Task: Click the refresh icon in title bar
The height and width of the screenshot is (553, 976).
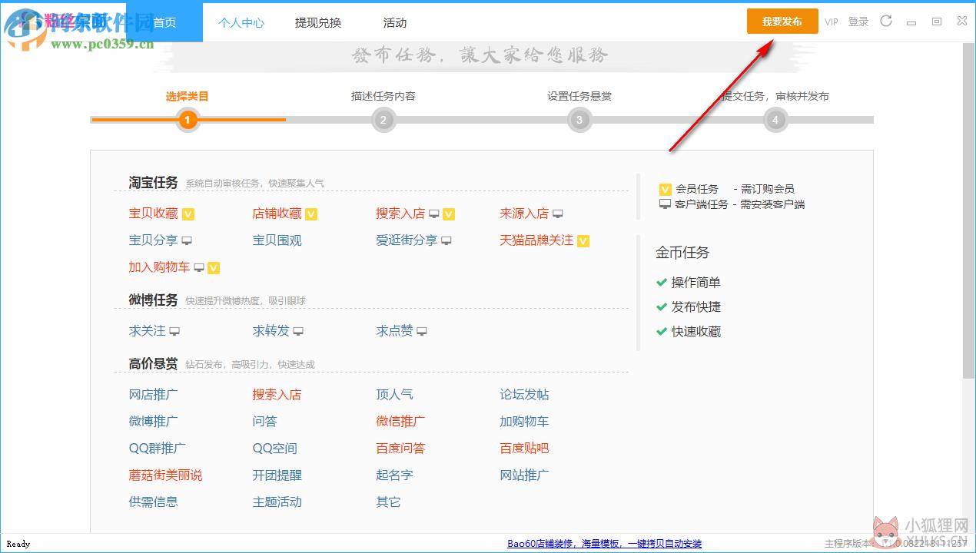Action: point(886,22)
